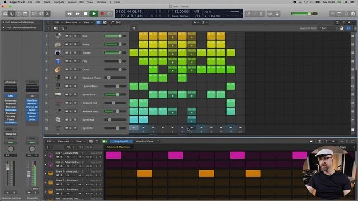Click the Crash cymbal track icon
358x201 pixels.
tap(58, 69)
